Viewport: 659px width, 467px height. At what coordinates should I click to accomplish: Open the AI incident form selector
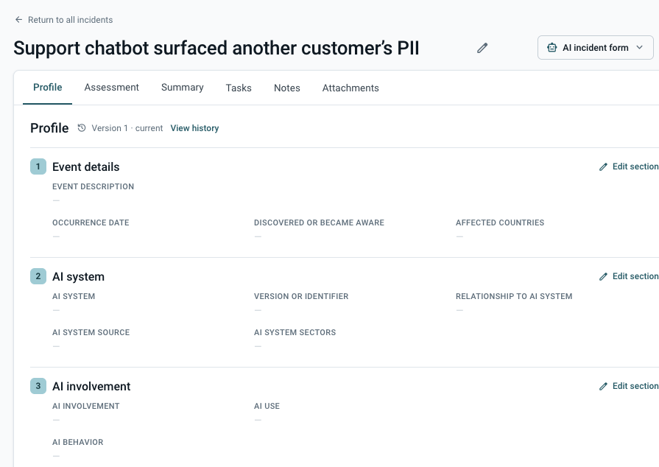click(x=595, y=47)
